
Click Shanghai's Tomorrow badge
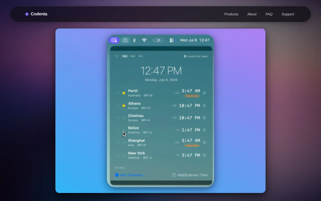click(192, 146)
